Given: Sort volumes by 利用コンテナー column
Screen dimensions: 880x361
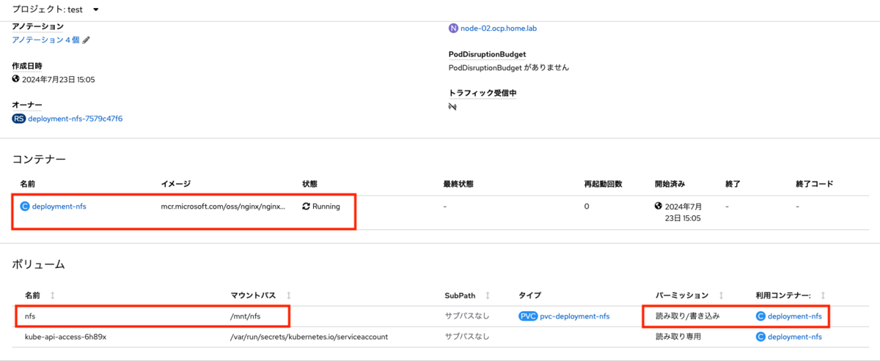Looking at the screenshot, I should click(822, 295).
